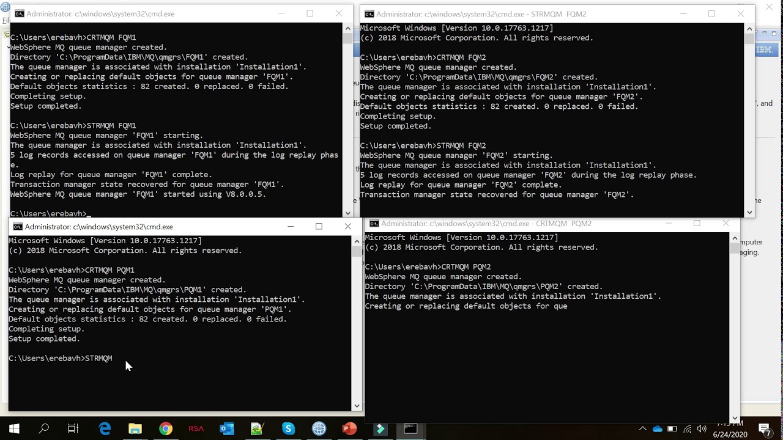
Task: Click the 'CRTMQM FQM1' command line
Action: click(x=73, y=38)
